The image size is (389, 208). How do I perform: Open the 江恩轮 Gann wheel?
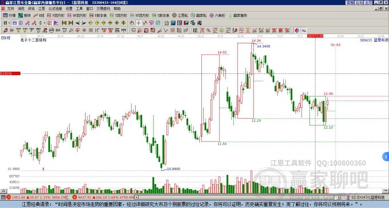pyautogui.click(x=180, y=15)
